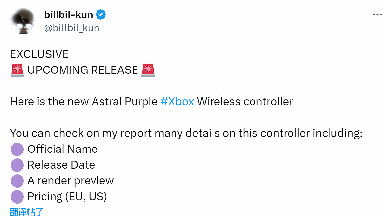Open billbil-kun's profile avatar
387x219 pixels.
pos(22,21)
